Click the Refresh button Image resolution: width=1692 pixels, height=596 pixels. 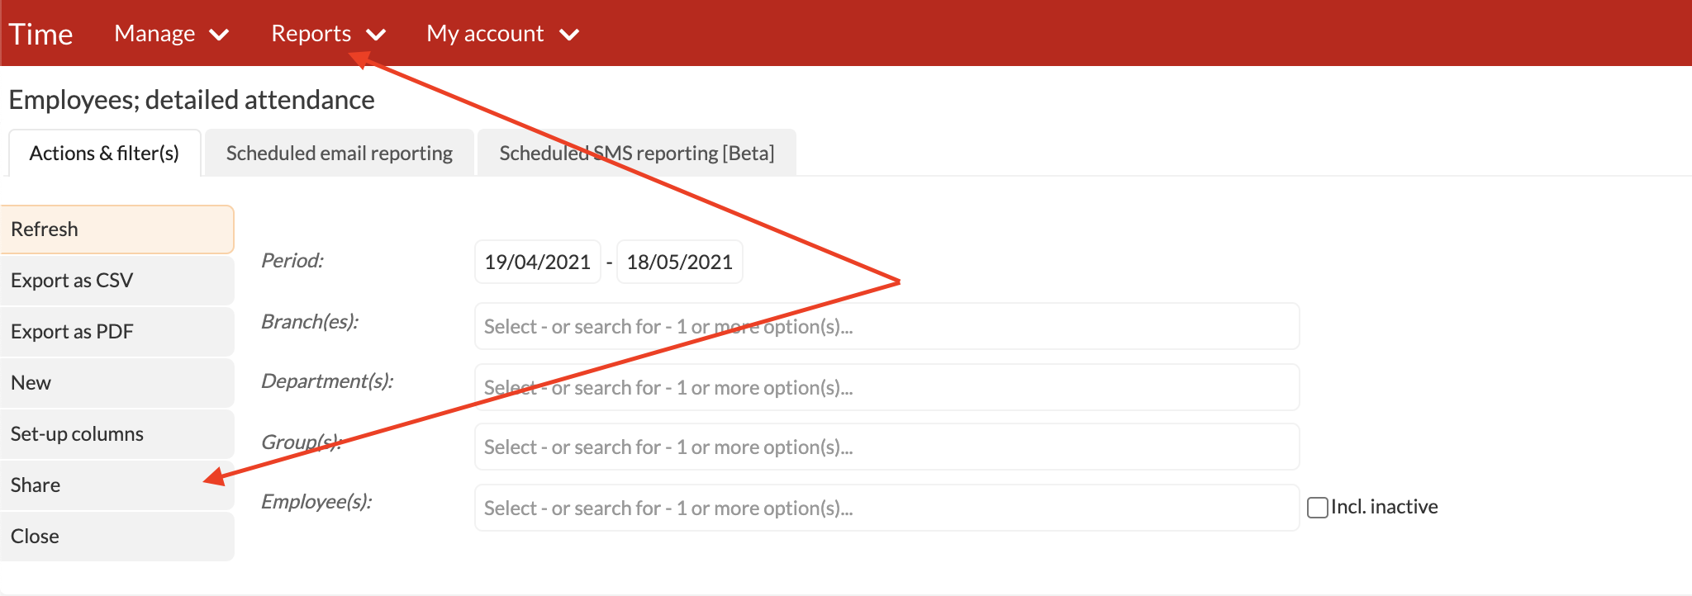pos(117,229)
